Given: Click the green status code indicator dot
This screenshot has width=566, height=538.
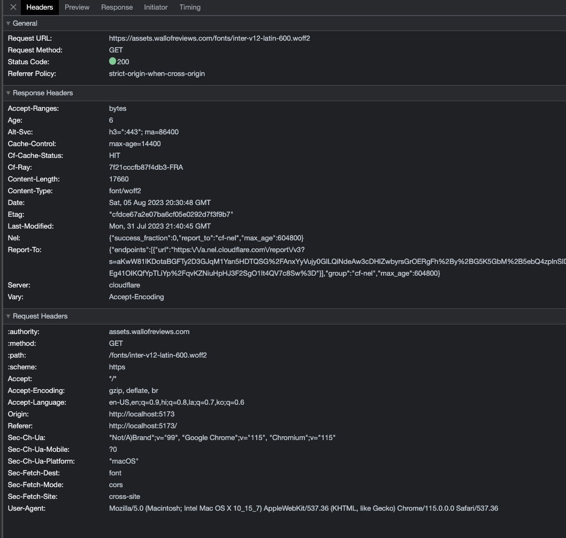Looking at the screenshot, I should pyautogui.click(x=112, y=62).
